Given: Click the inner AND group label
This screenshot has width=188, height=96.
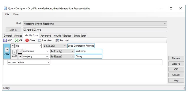Looking at the screenshot, I should pos(14,56).
